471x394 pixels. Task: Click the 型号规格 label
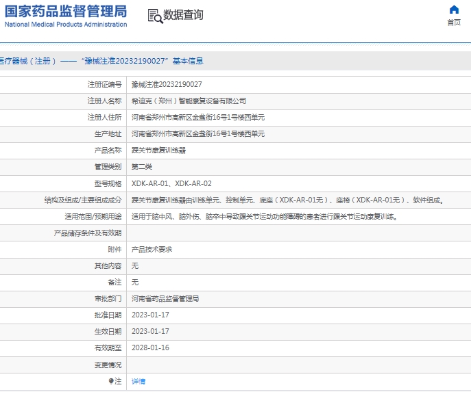click(x=108, y=183)
